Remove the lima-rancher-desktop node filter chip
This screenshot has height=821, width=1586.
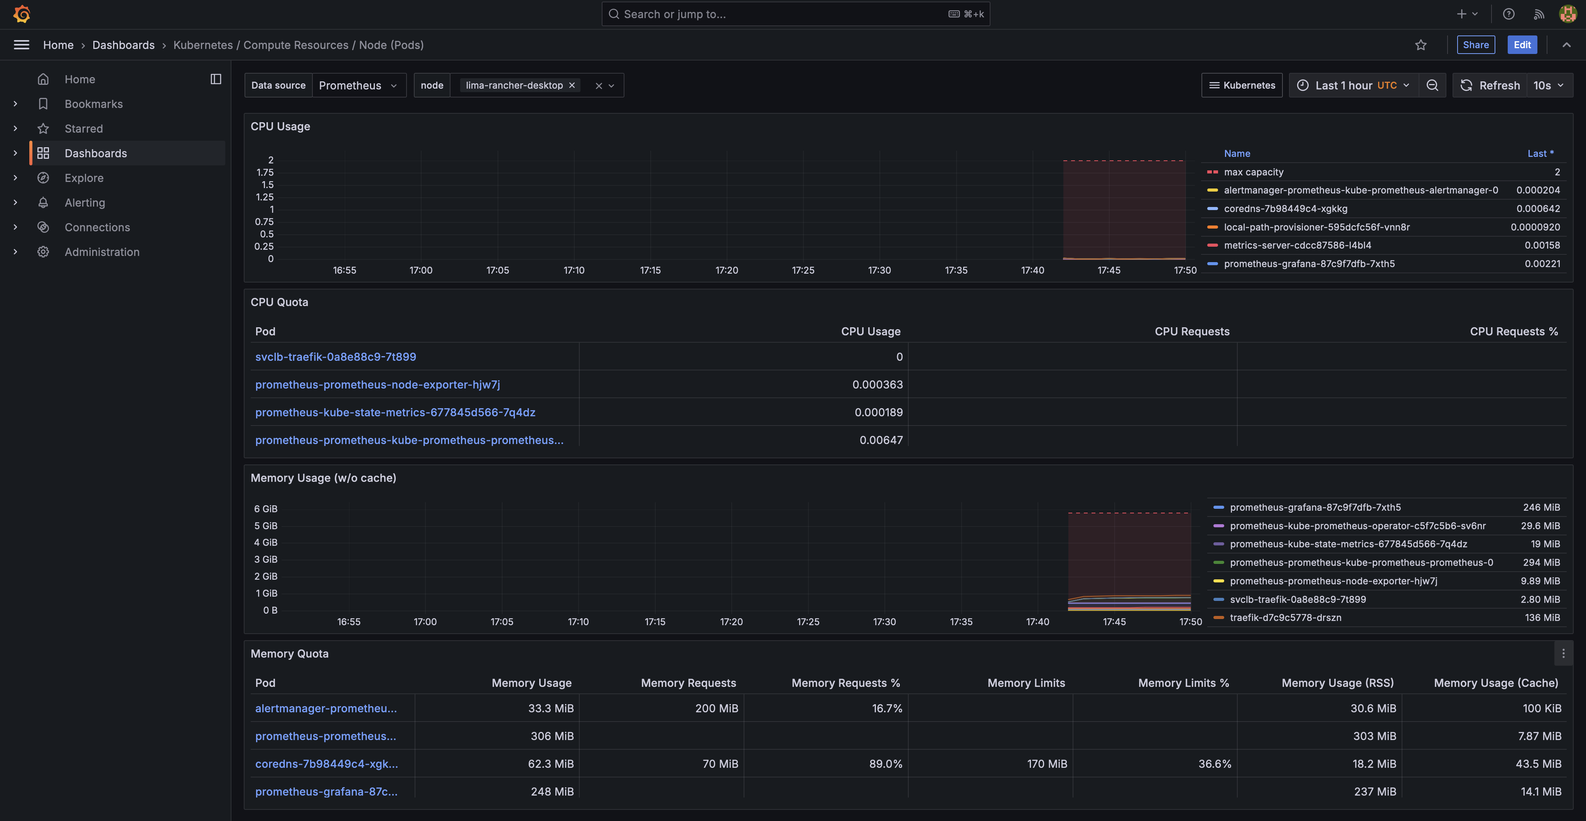pos(572,86)
